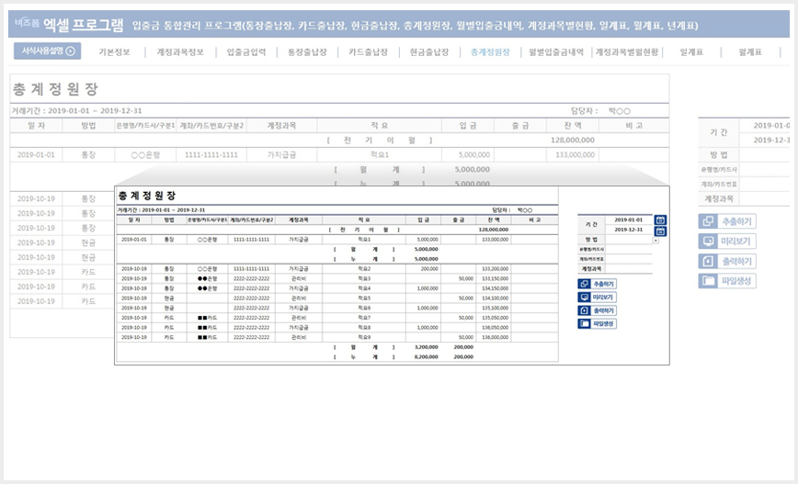Select the highlighted 총계정원장 tab
Image resolution: width=798 pixels, height=484 pixels.
coord(490,51)
